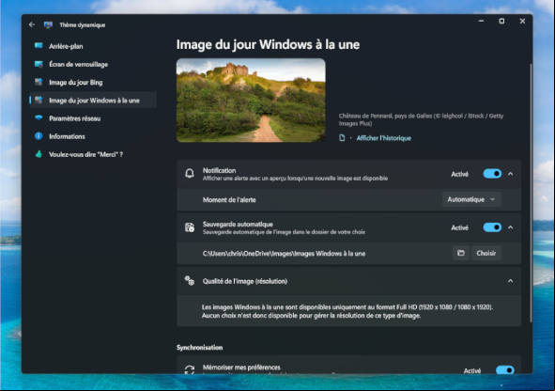This screenshot has height=391, width=555.
Task: Click the Sauvegarde automatique icon
Action: 190,227
